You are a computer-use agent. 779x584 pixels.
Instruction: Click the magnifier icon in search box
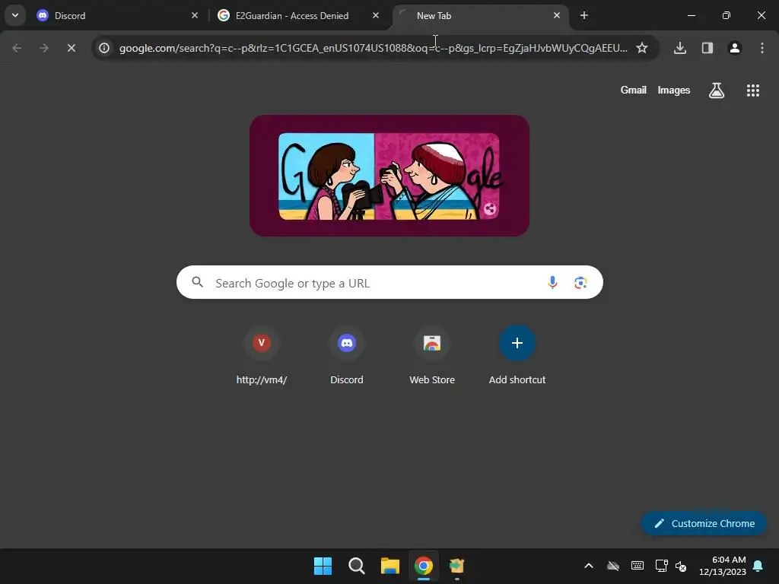pyautogui.click(x=197, y=283)
